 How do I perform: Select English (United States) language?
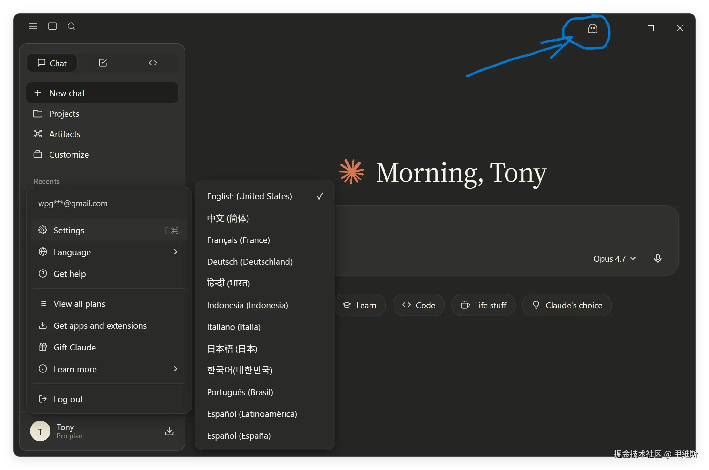pyautogui.click(x=265, y=196)
